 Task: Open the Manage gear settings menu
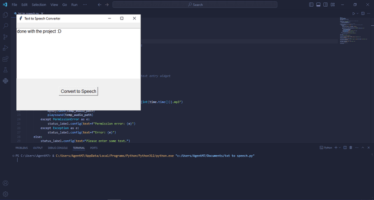[x=5, y=194]
